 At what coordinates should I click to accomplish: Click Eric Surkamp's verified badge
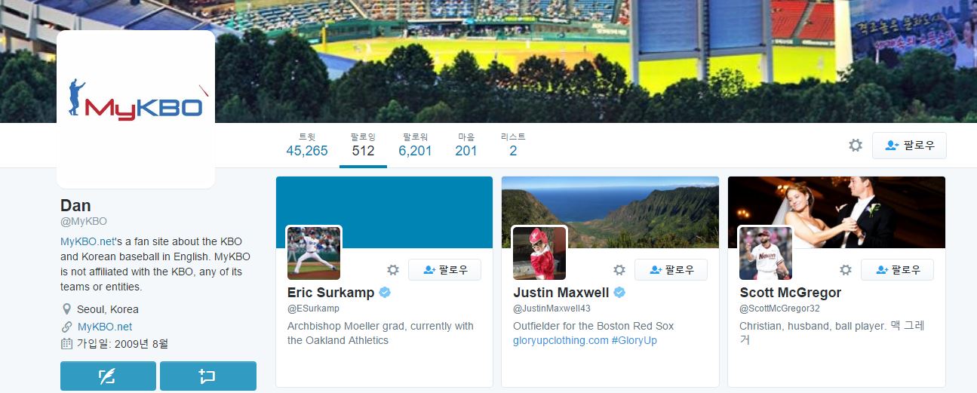click(385, 293)
